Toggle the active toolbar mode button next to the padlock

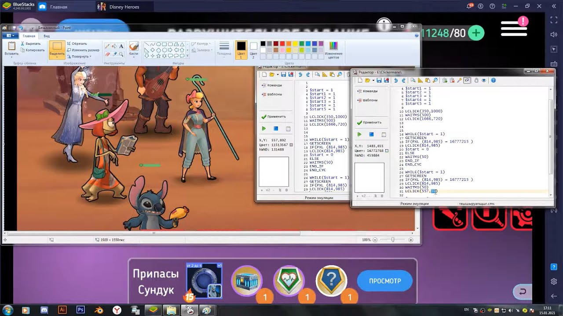(467, 80)
